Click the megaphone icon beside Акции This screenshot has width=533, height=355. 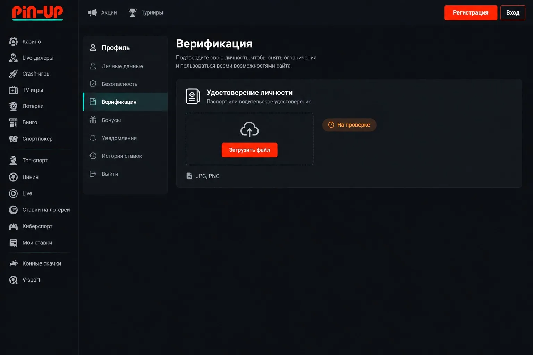[x=92, y=12]
